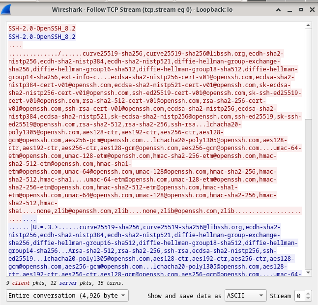This screenshot has height=305, width=318.
Task: Click the red client SSH-2.0-OpenSSH_8.2 line
Action: tap(42, 28)
